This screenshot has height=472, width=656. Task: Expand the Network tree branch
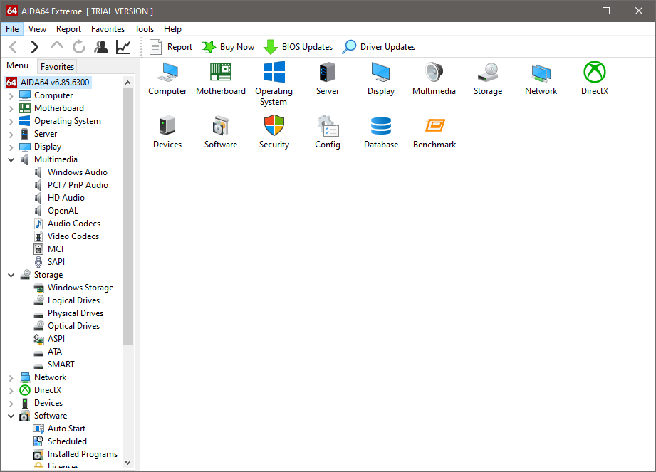[11, 377]
